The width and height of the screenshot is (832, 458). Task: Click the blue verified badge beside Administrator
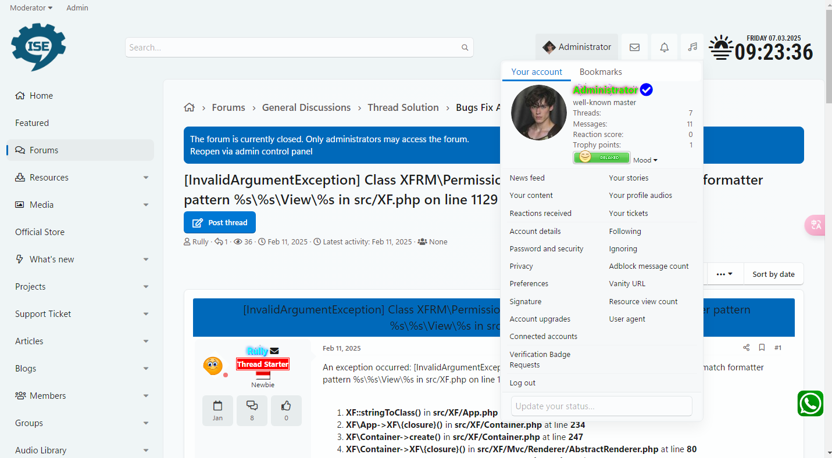[646, 90]
